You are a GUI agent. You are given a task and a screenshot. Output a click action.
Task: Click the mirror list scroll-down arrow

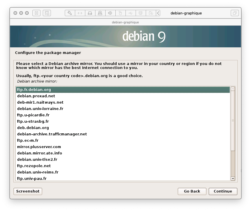click(233, 178)
